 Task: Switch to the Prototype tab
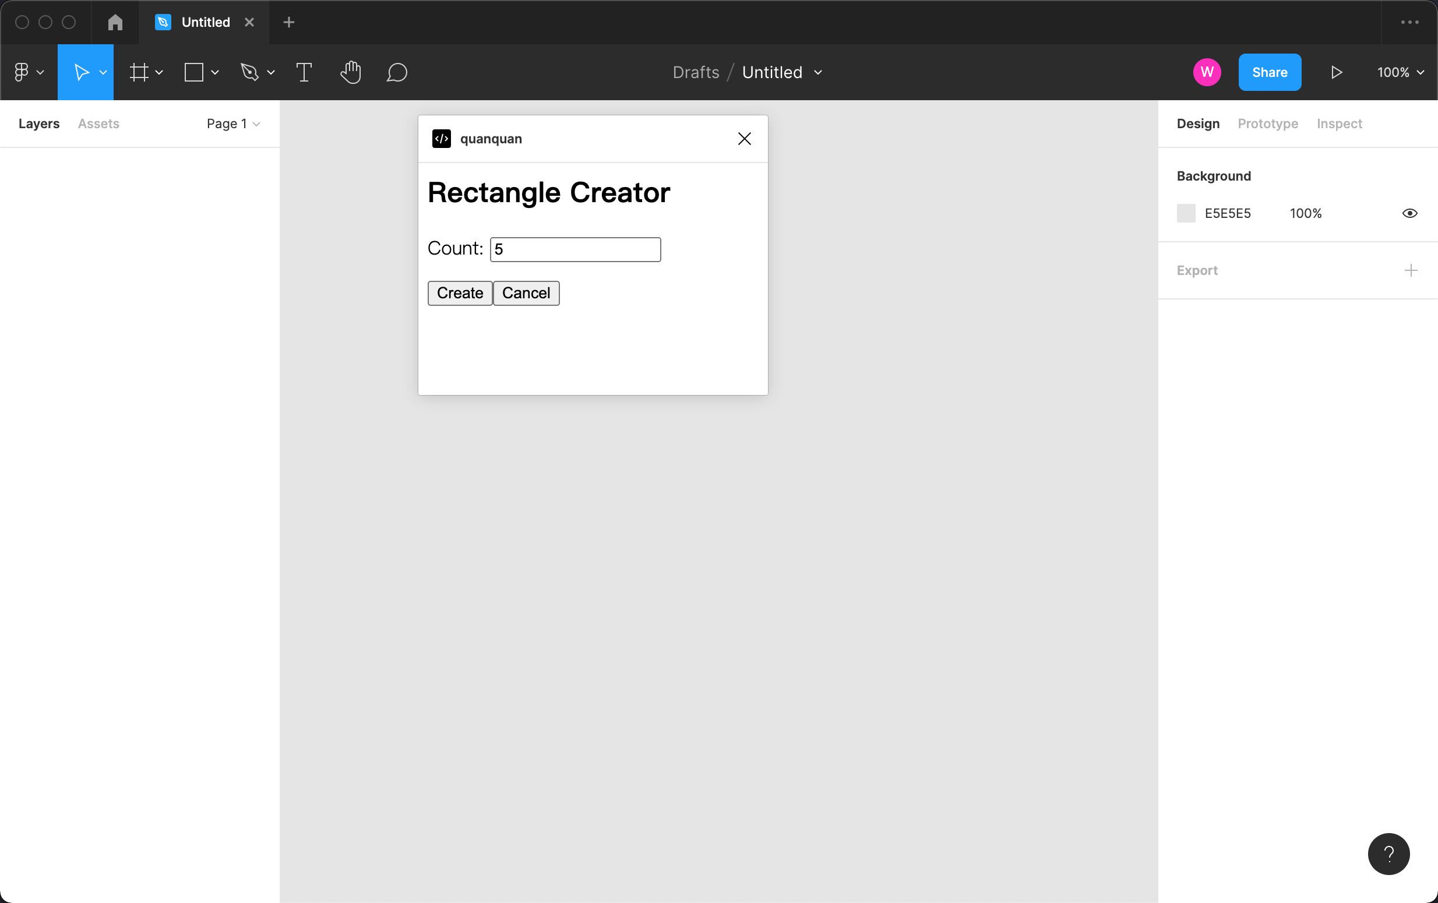click(1267, 124)
